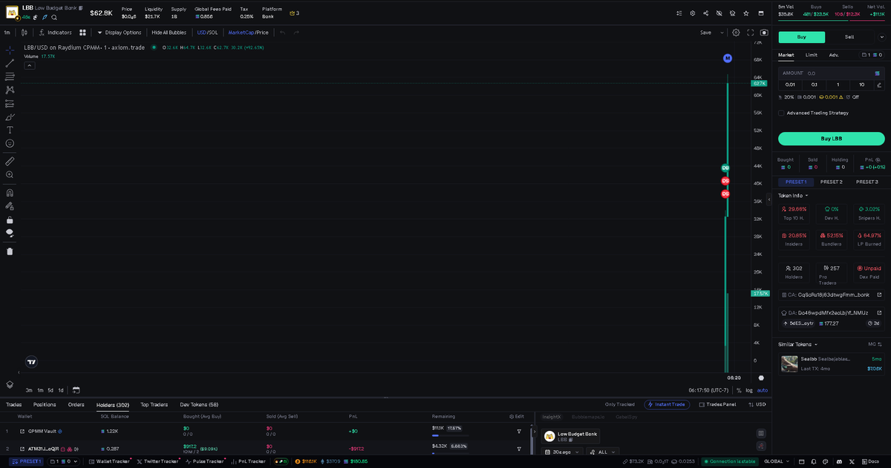Switch to the Positions tab

click(x=45, y=405)
